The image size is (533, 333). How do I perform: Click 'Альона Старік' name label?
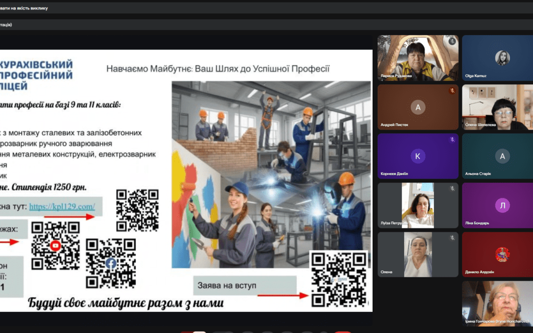pos(478,174)
